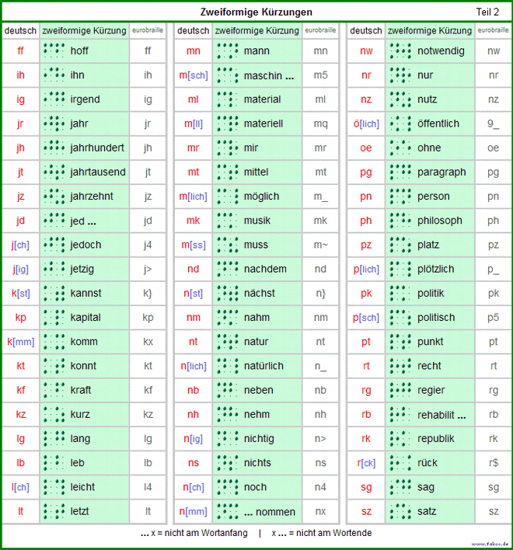
Task: Click the red 'jh' abbreviation
Action: 20,148
